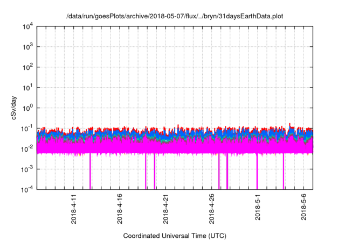
Task: Click the plot title file path text
Action: pyautogui.click(x=175, y=16)
